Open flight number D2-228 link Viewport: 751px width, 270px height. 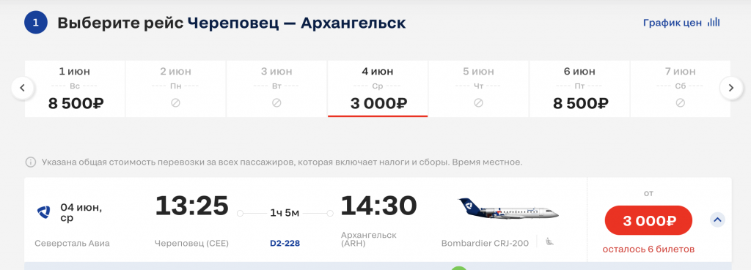point(285,244)
